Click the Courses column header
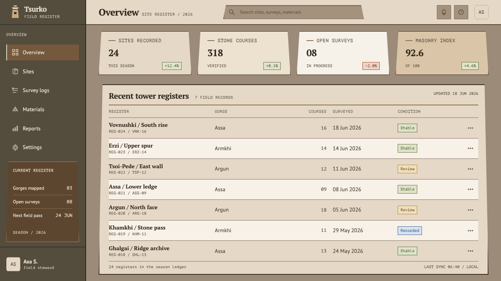 tap(317, 112)
